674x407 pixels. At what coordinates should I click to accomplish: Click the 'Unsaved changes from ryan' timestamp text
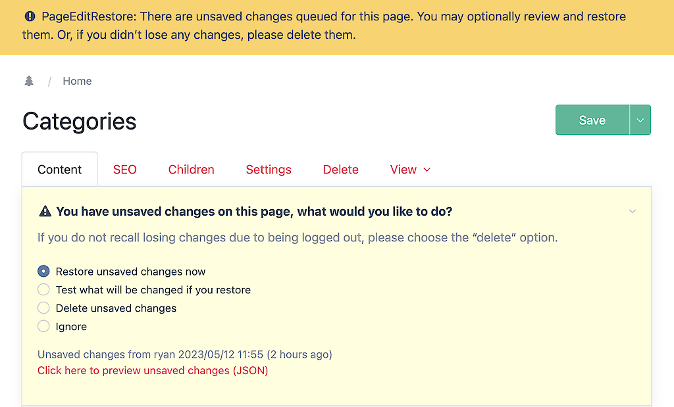click(185, 354)
